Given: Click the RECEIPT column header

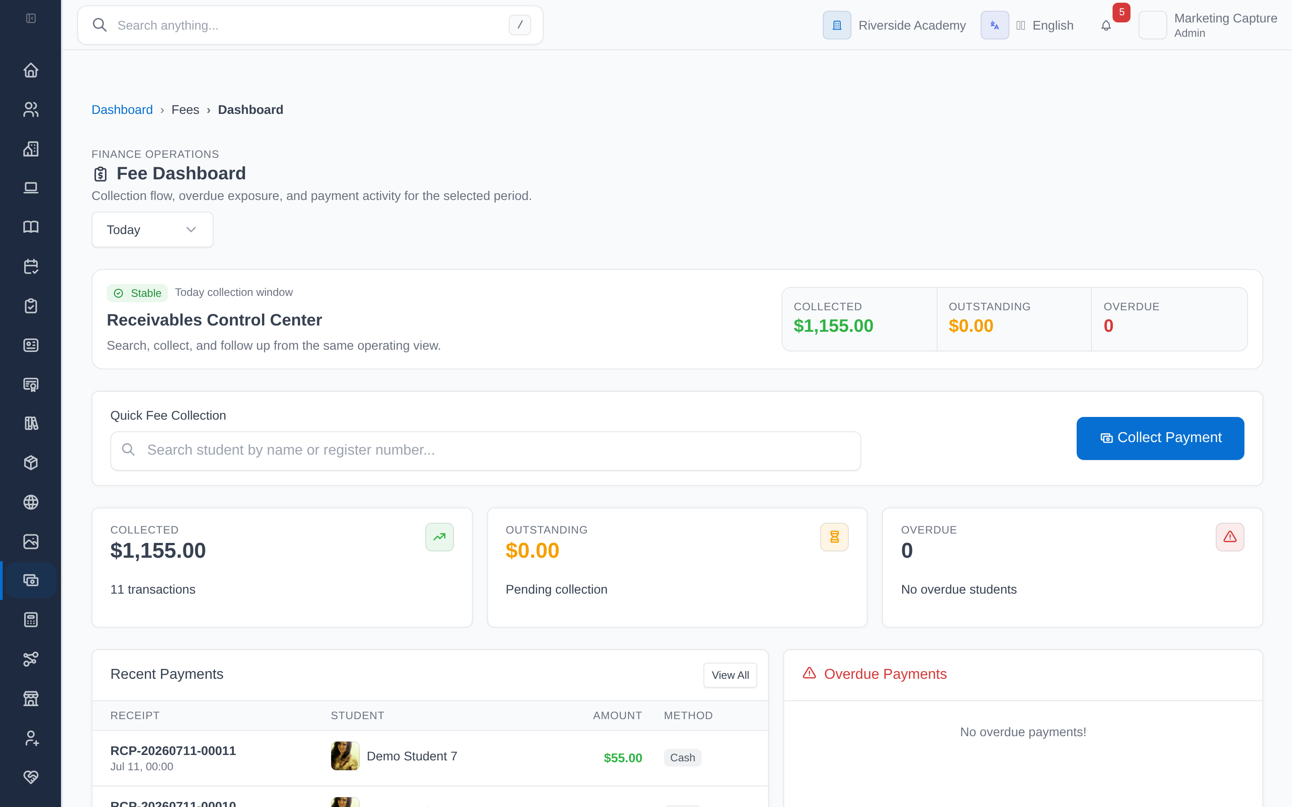Looking at the screenshot, I should (x=135, y=716).
